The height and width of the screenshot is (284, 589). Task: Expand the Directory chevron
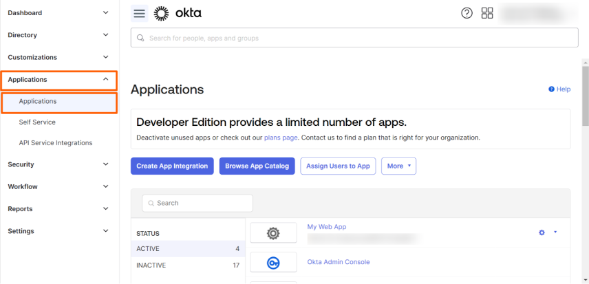106,35
